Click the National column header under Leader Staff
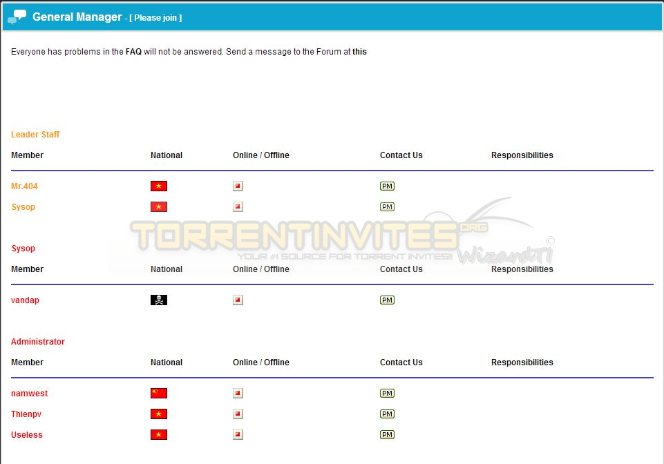Viewport: 664px width, 464px height. click(167, 155)
